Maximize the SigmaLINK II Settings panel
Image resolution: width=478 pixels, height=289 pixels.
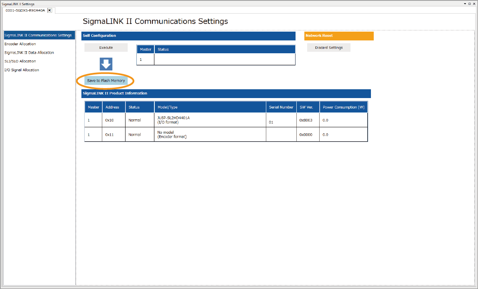coord(470,4)
